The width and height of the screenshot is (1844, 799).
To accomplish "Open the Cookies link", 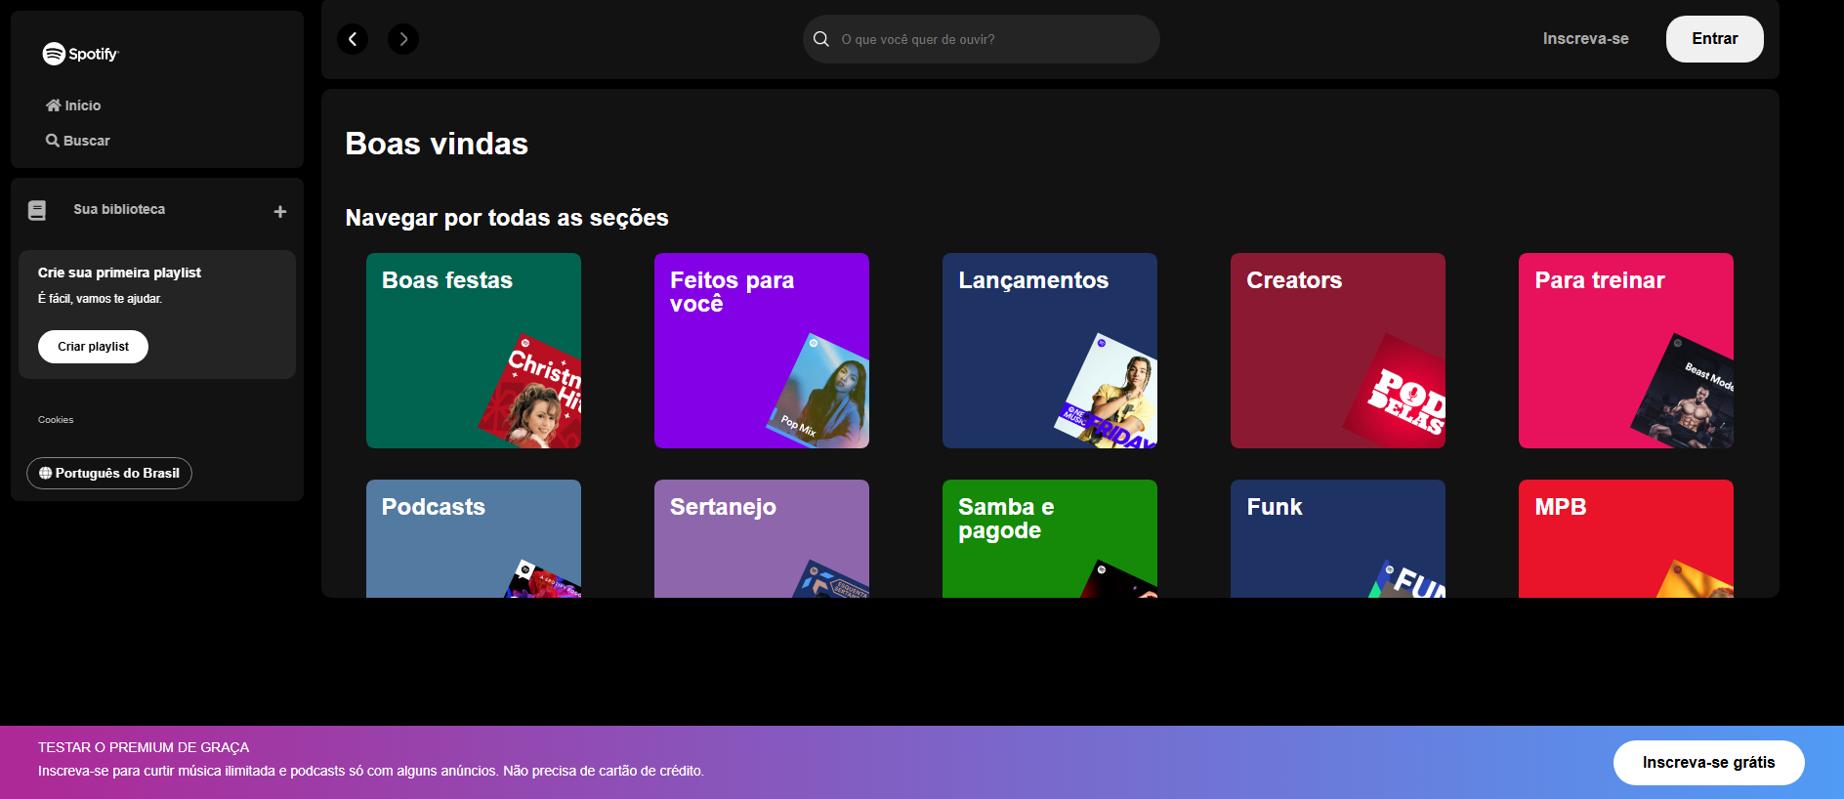I will click(56, 420).
